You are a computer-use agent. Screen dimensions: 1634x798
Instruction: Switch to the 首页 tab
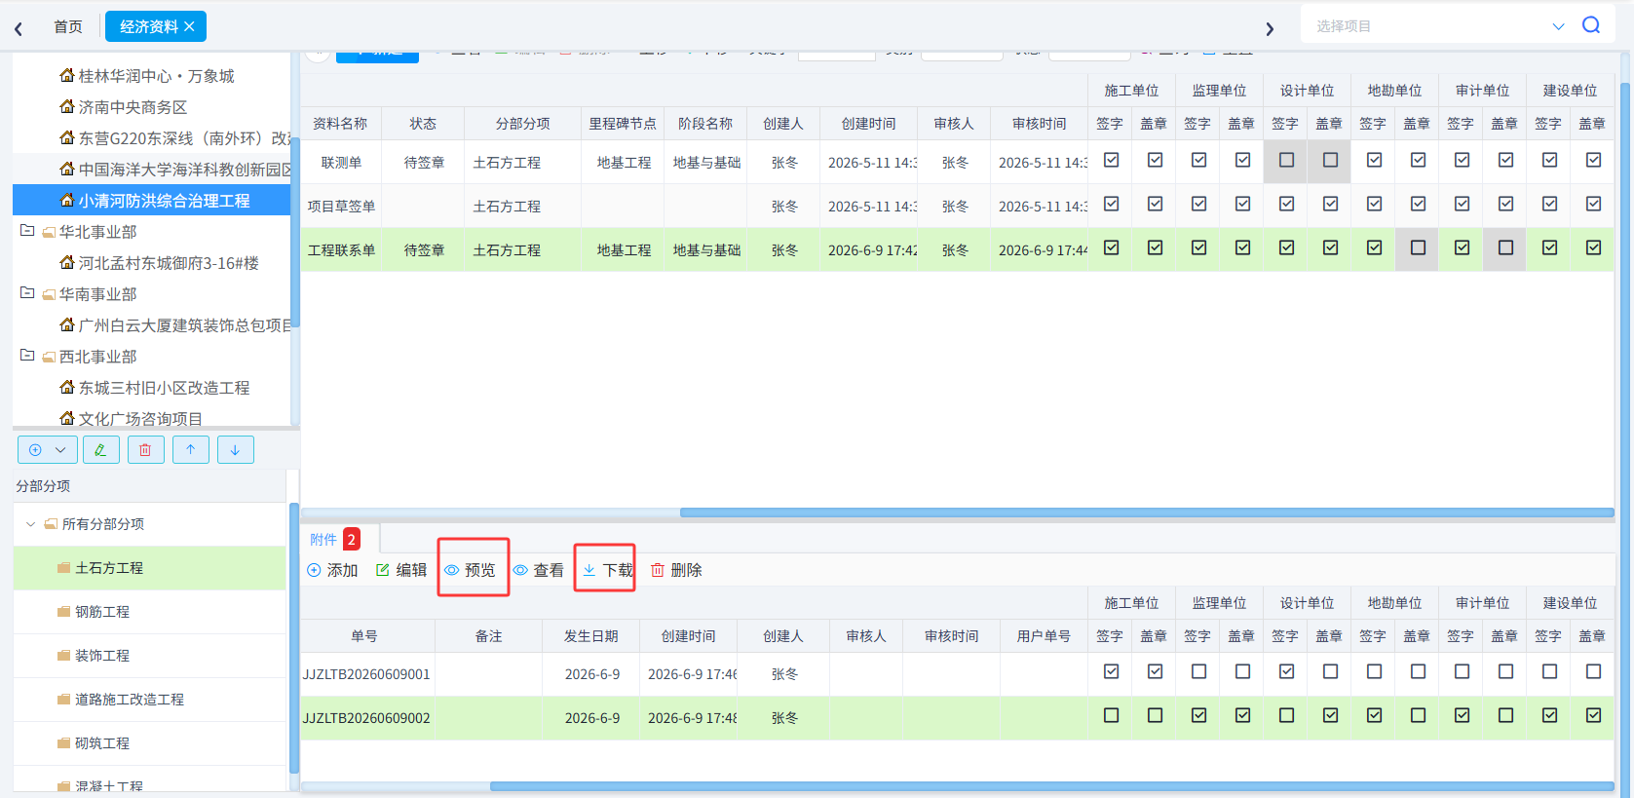[68, 27]
